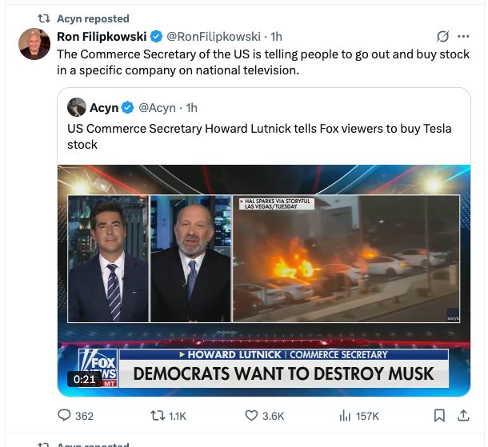Viewport: 488px width, 447px height.
Task: Click the 0:21 video duration badge
Action: [x=84, y=379]
